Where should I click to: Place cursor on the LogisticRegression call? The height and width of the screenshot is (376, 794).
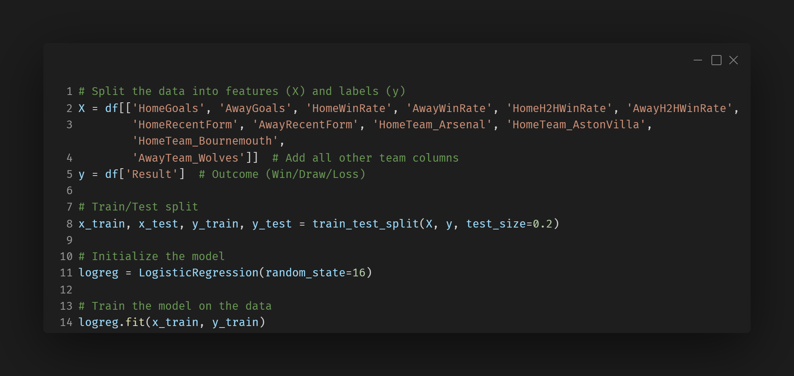click(198, 273)
